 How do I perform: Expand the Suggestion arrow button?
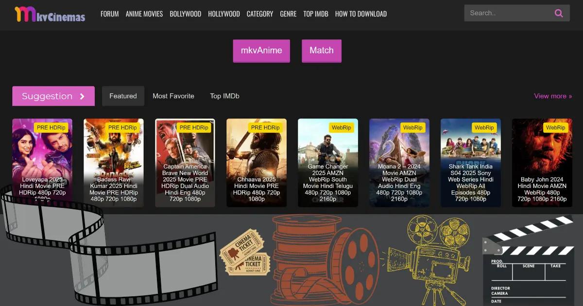[82, 96]
